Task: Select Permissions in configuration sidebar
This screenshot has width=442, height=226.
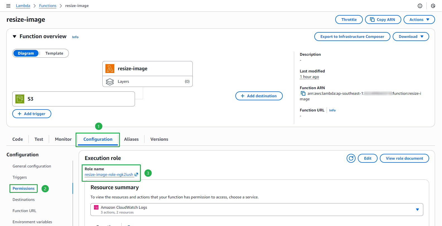Action: click(23, 188)
